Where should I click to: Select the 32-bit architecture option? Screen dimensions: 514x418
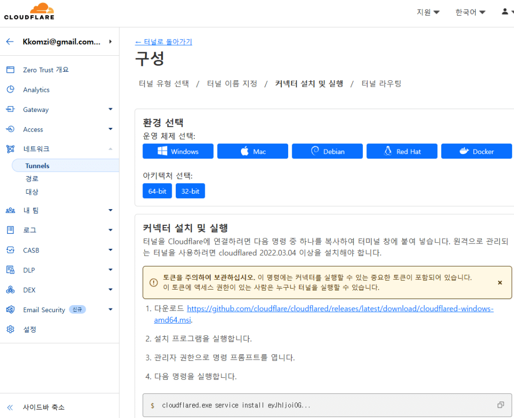[190, 191]
